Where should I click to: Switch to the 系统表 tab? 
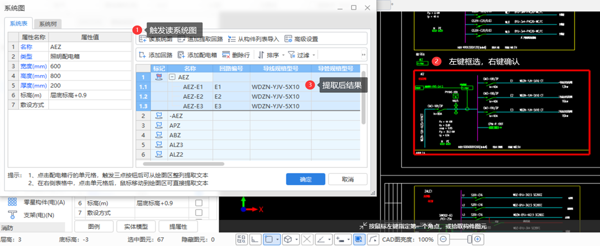tap(18, 24)
